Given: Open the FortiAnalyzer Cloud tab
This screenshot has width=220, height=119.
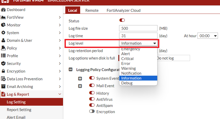Looking at the screenshot, I should point(123,11).
